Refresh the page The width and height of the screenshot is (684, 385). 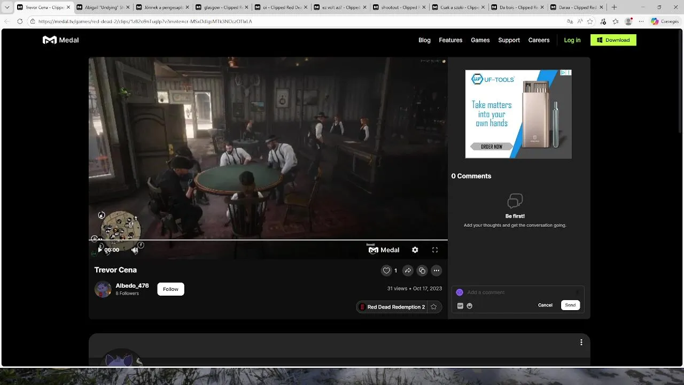pyautogui.click(x=20, y=21)
